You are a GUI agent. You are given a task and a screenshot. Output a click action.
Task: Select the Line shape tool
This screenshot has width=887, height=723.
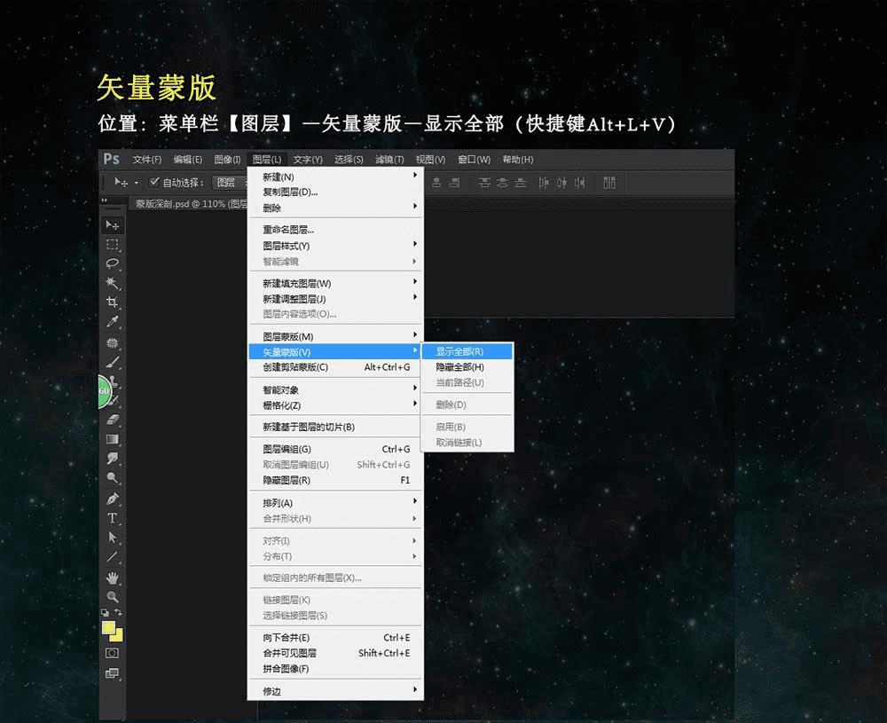tap(112, 557)
